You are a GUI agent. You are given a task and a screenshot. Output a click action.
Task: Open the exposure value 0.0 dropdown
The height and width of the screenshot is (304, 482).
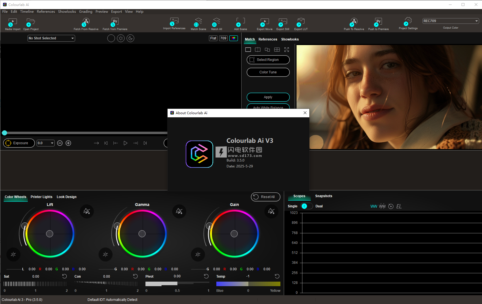tap(46, 143)
